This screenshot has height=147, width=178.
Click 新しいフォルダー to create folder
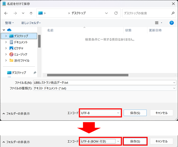coord(31,23)
